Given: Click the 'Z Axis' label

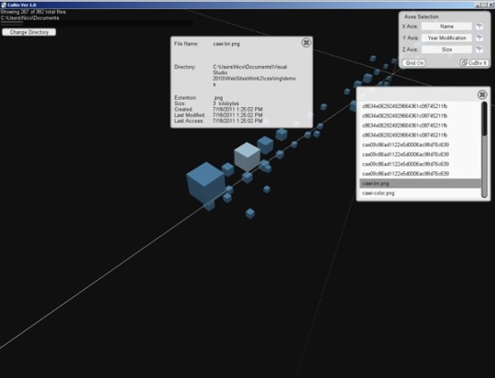Looking at the screenshot, I should (410, 49).
